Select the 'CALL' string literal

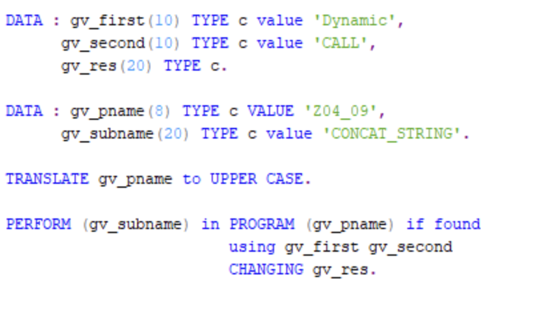coord(341,43)
